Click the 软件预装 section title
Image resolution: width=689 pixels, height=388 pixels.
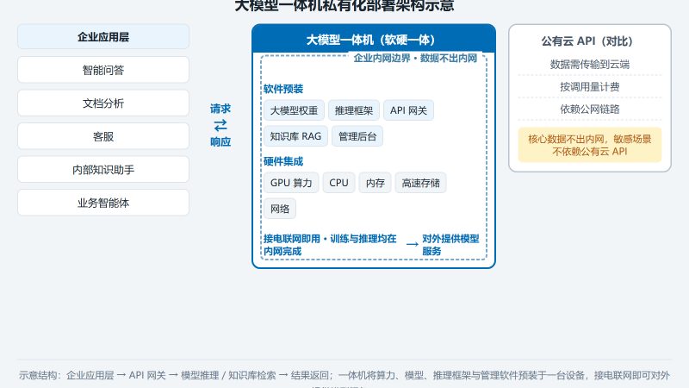283,89
